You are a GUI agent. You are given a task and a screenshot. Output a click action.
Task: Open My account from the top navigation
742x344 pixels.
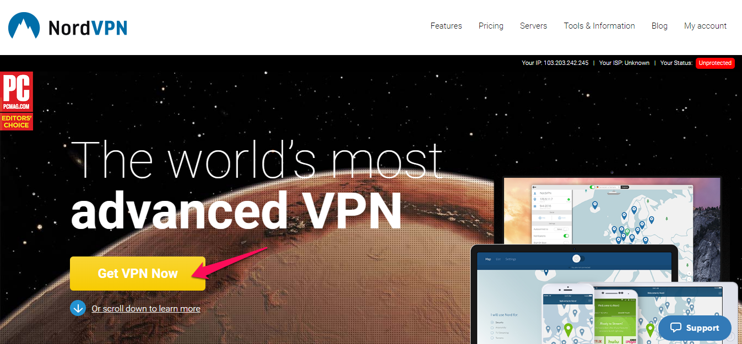point(705,26)
